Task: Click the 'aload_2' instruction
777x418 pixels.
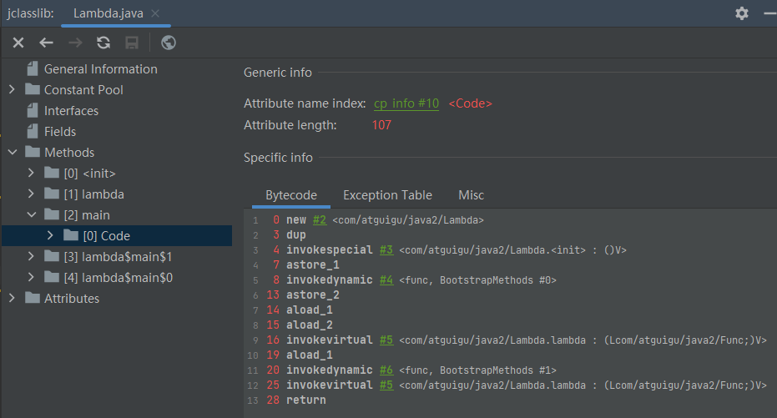Action: point(309,325)
